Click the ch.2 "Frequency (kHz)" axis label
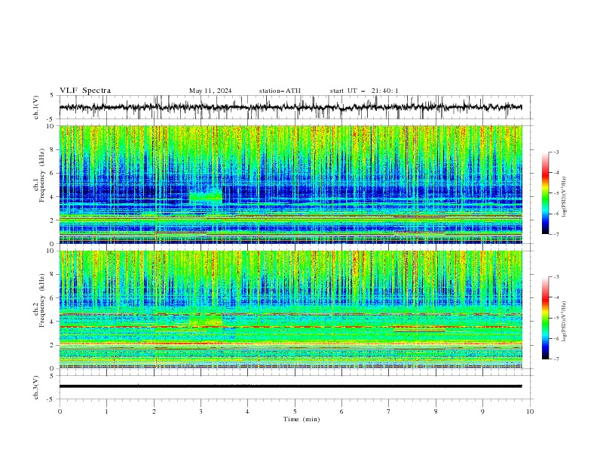The image size is (597, 462). click(x=41, y=300)
